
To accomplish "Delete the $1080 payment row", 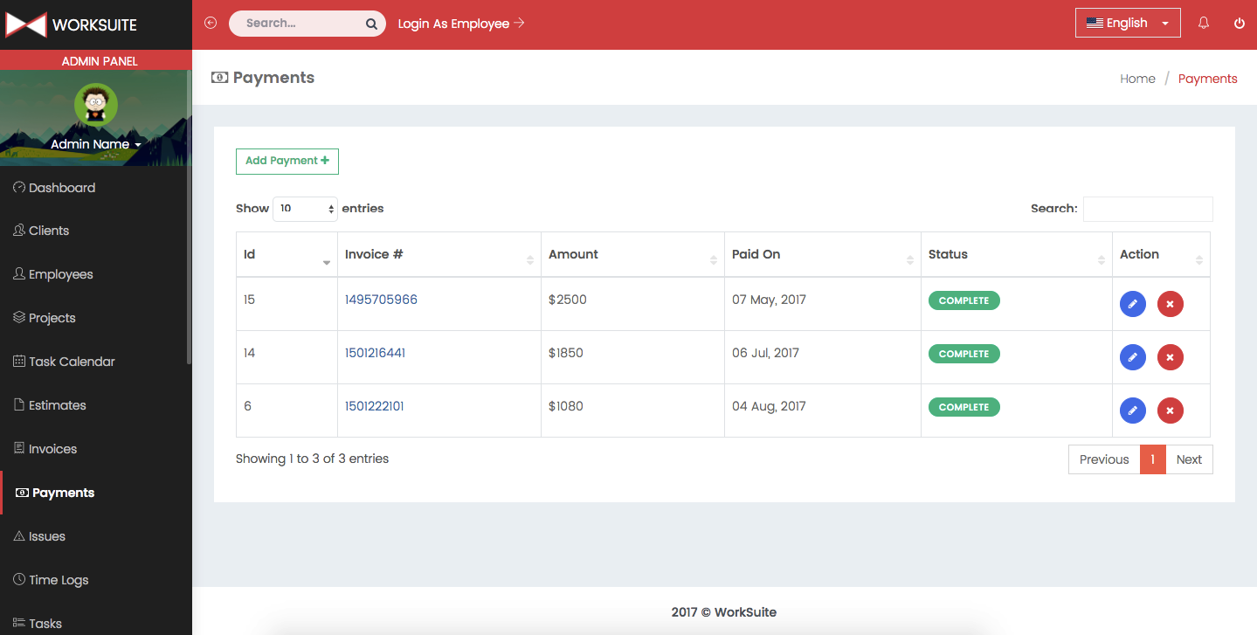I will pyautogui.click(x=1170, y=411).
